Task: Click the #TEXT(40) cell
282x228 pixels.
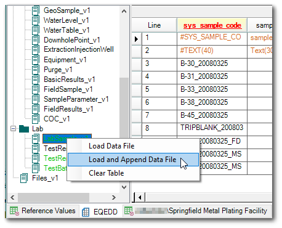Action: [x=212, y=52]
